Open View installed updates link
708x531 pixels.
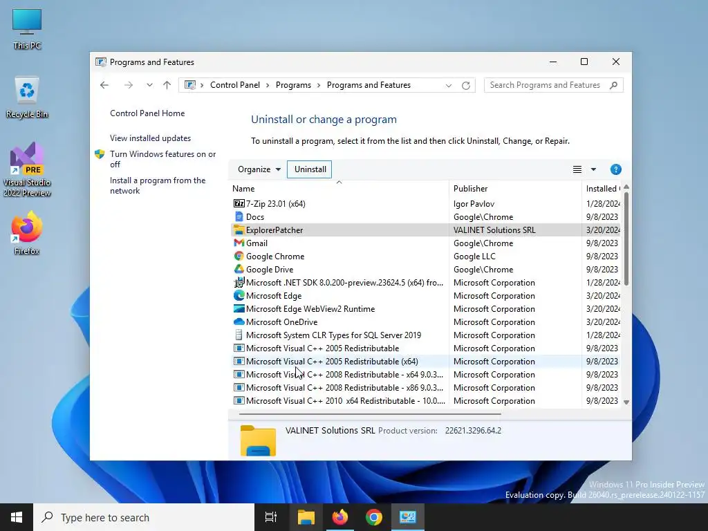point(150,138)
